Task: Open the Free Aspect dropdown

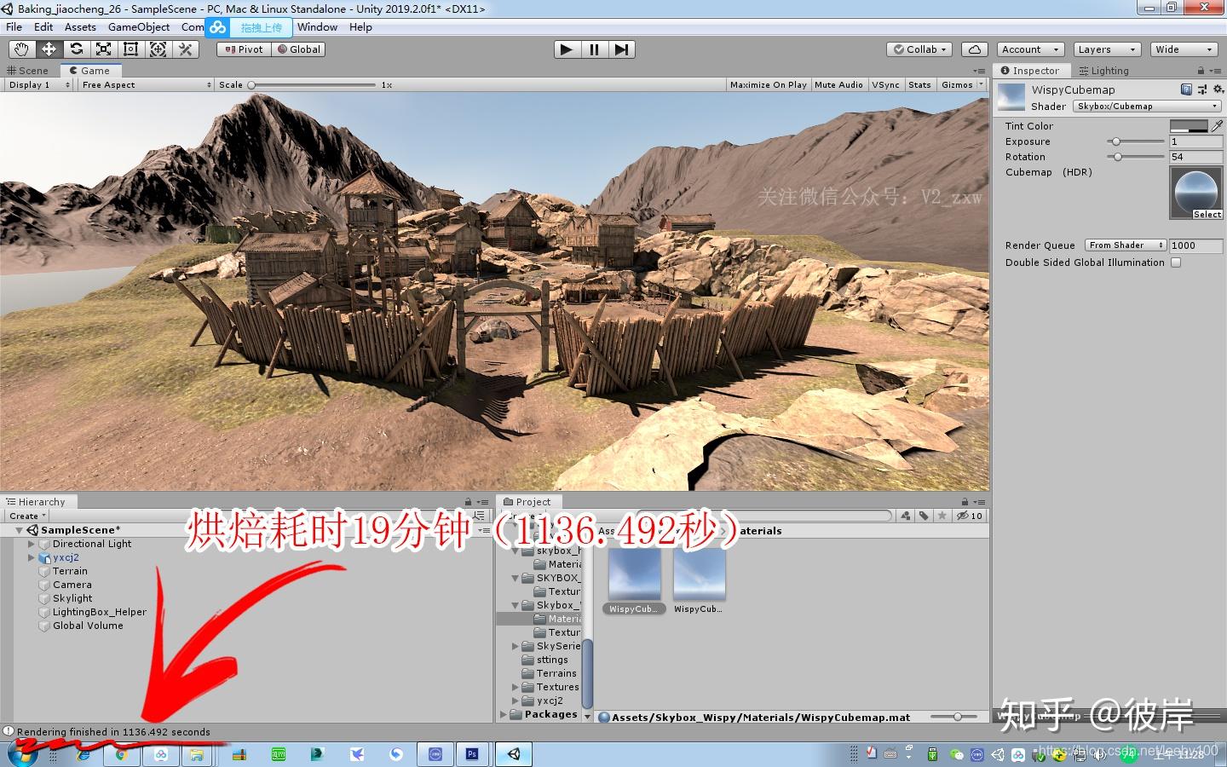Action: [146, 84]
